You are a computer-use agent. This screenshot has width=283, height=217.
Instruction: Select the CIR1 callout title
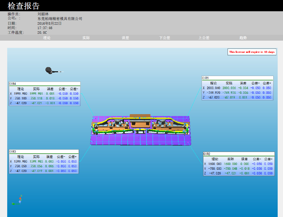pos(206,78)
